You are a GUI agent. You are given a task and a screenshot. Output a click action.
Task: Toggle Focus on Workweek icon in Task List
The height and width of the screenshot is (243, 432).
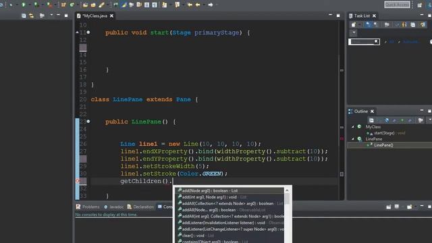pyautogui.click(x=387, y=25)
